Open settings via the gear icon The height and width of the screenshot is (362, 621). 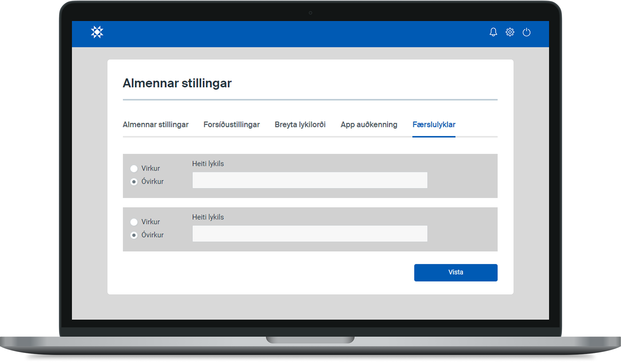point(510,32)
